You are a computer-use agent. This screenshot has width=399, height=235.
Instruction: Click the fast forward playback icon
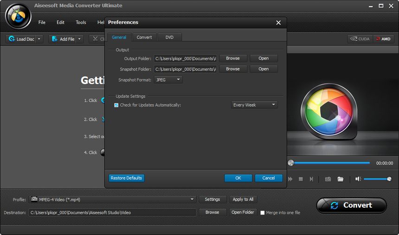290,179
